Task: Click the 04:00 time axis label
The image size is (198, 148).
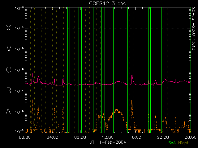Action: click(52, 137)
